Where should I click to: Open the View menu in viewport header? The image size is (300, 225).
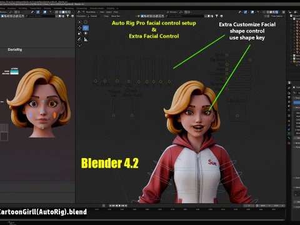coord(102,12)
